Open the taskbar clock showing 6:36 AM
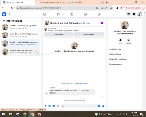Image resolution: width=146 pixels, height=117 pixels. [133, 114]
